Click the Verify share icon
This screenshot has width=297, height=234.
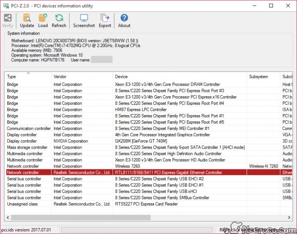pos(7,18)
